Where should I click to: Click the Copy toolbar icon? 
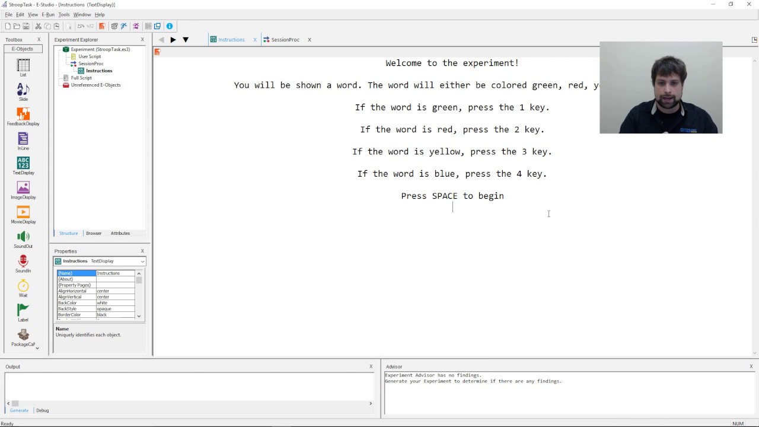point(47,26)
